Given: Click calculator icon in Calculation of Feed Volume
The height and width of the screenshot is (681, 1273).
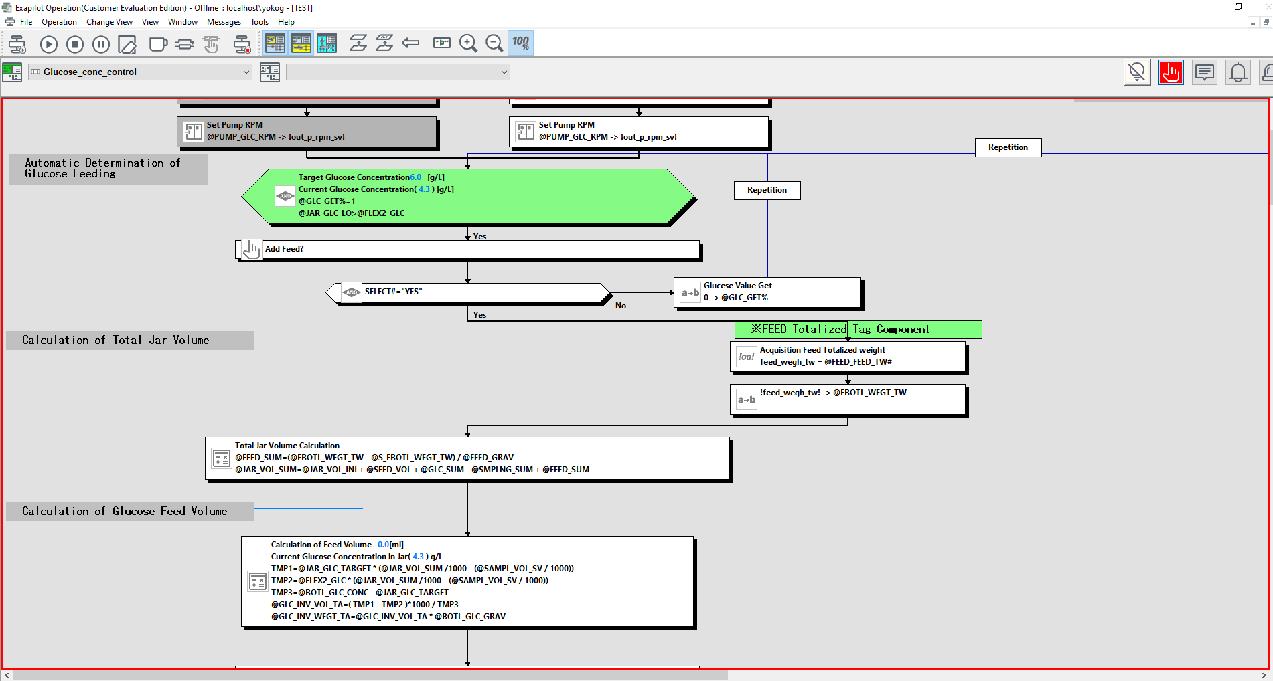Looking at the screenshot, I should point(258,581).
